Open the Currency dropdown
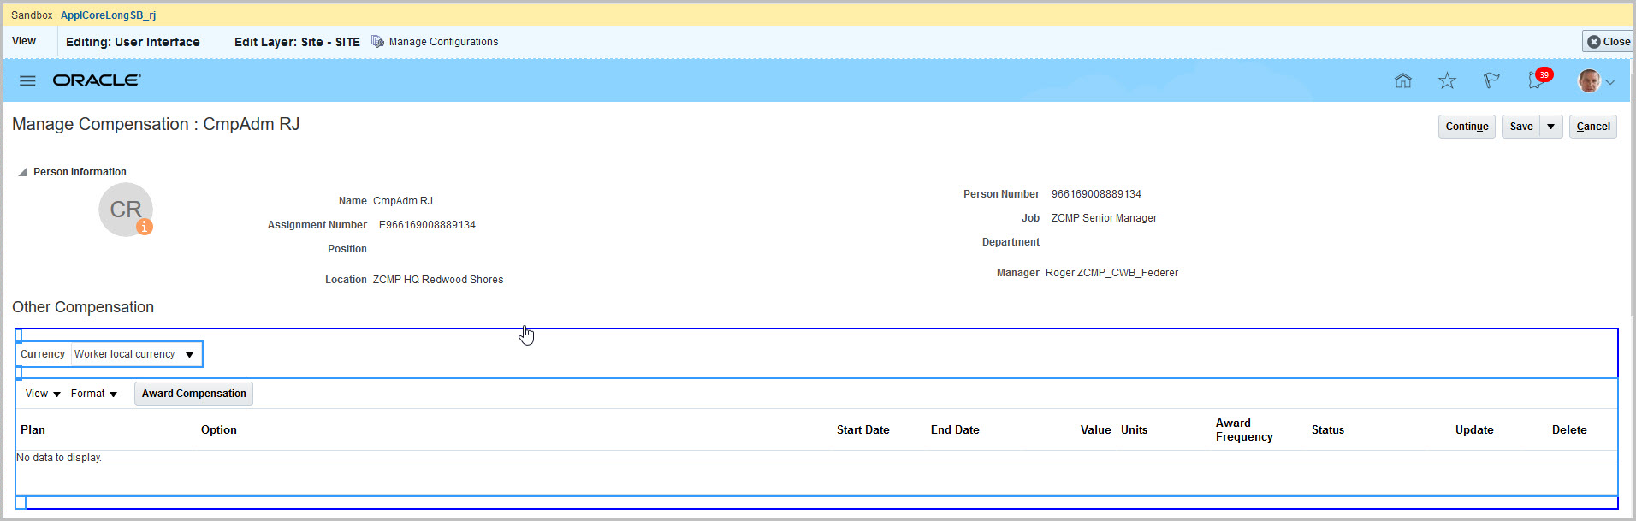This screenshot has height=521, width=1636. (x=189, y=354)
